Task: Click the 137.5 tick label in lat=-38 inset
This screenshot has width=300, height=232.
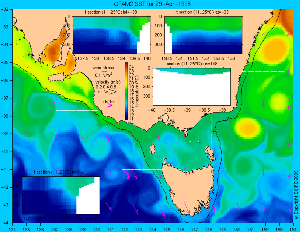Action: point(83,58)
